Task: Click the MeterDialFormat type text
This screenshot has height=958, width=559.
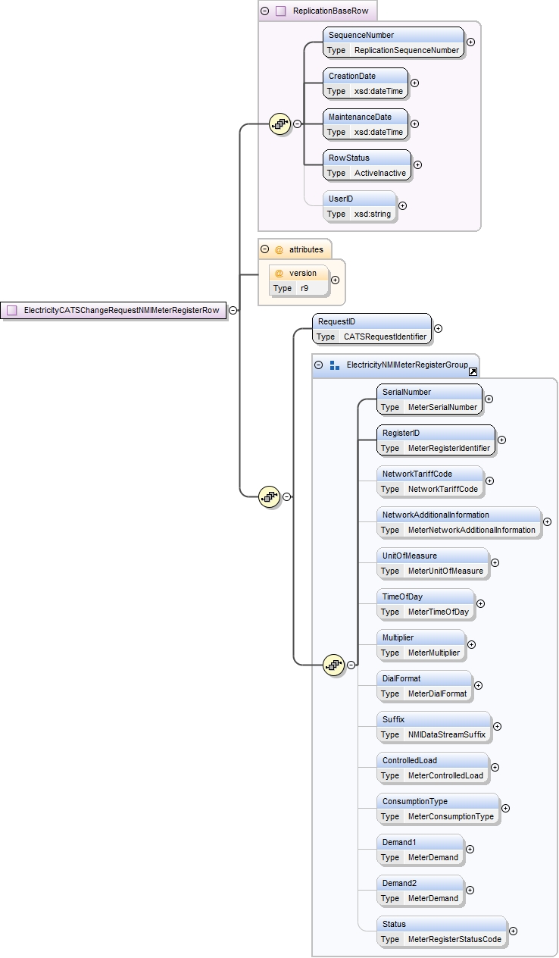Action: point(437,693)
